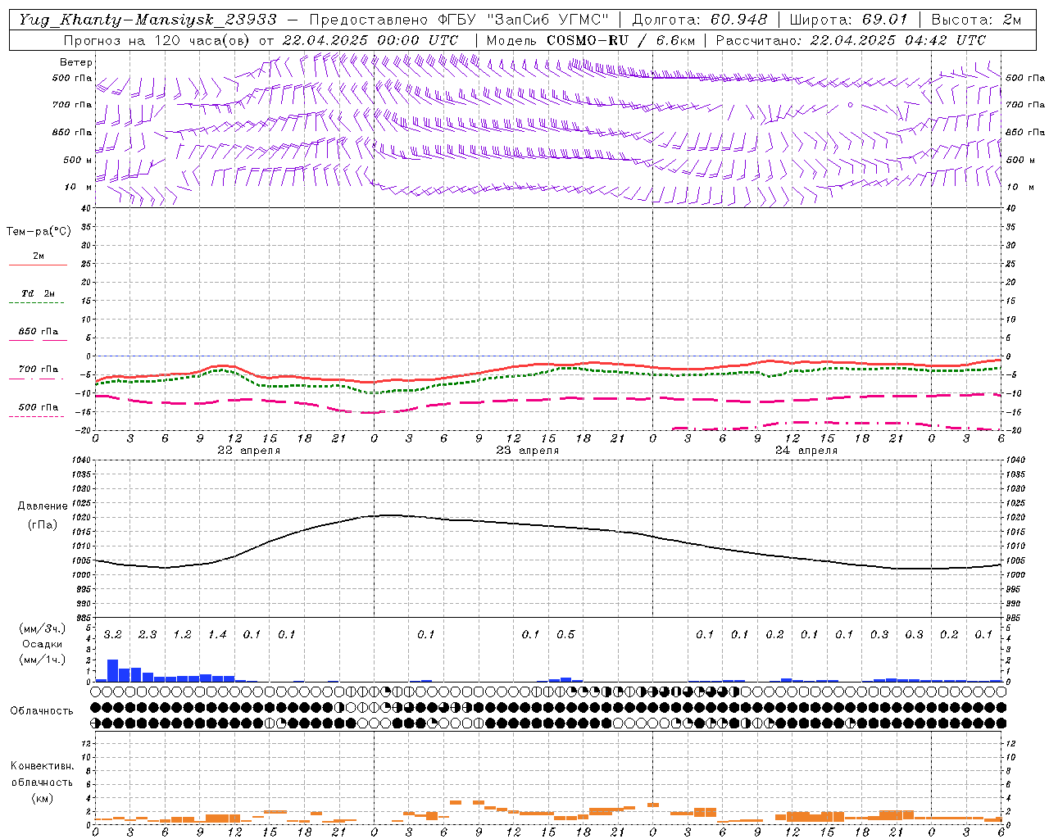Click the 700 гПа temperature legend entry
Screen dimensions: 1049x839
click(x=38, y=370)
